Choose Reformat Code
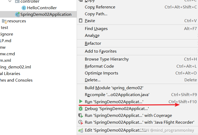Viewport: 198px width, 135px height. click(x=137, y=66)
